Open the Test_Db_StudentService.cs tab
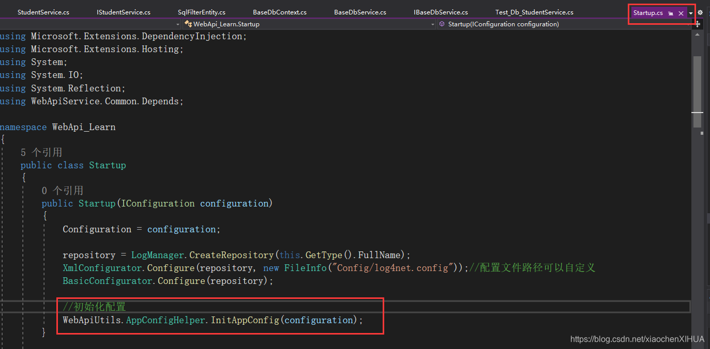 (534, 11)
